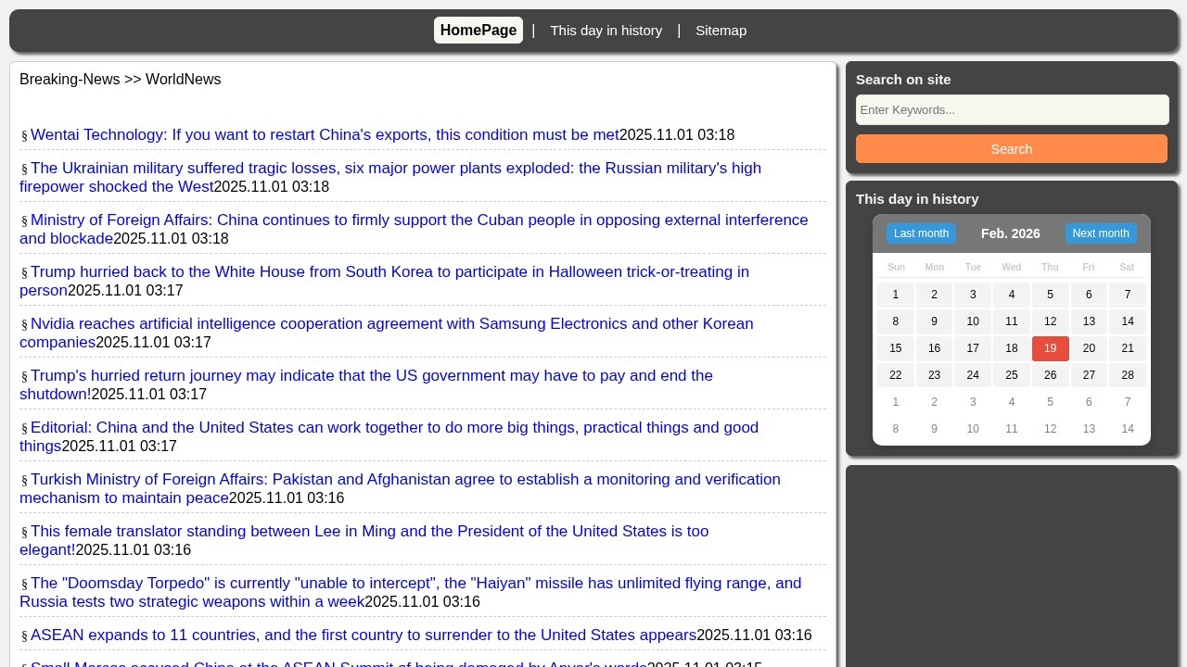Select February 1 in the calendar
The width and height of the screenshot is (1187, 667).
[x=895, y=295]
